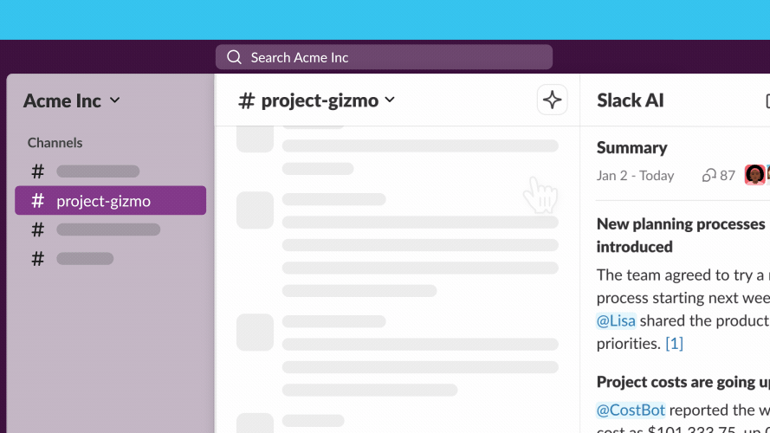770x433 pixels.
Task: Click the @CostBot mention
Action: [631, 410]
